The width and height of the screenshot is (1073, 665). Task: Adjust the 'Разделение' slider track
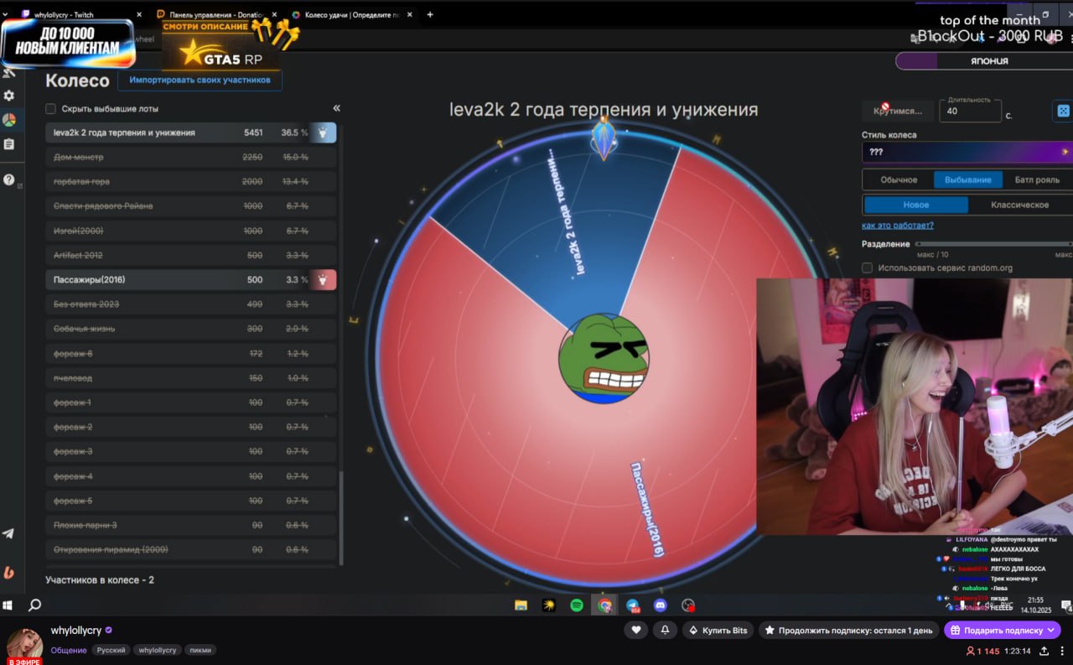click(993, 244)
